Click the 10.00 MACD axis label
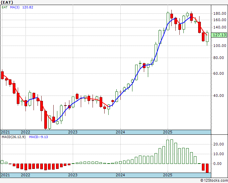Viewport: 228px width, 183px height. point(218,154)
